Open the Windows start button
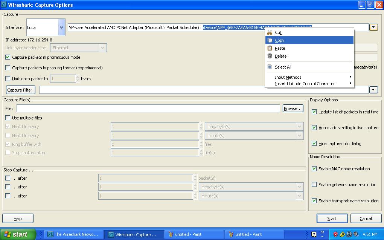 tap(18, 234)
